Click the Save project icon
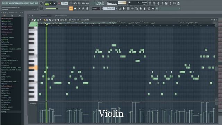Viewport: 222px width, 125px height. point(166,3)
